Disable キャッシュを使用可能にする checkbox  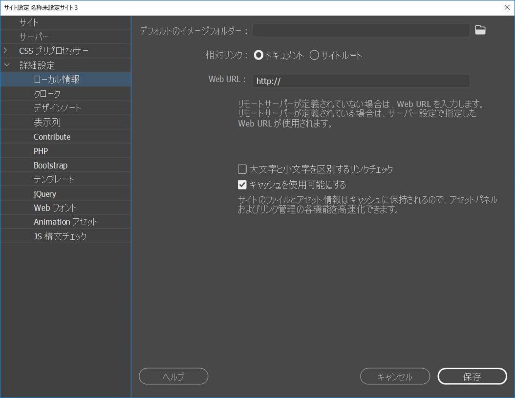[x=242, y=185]
